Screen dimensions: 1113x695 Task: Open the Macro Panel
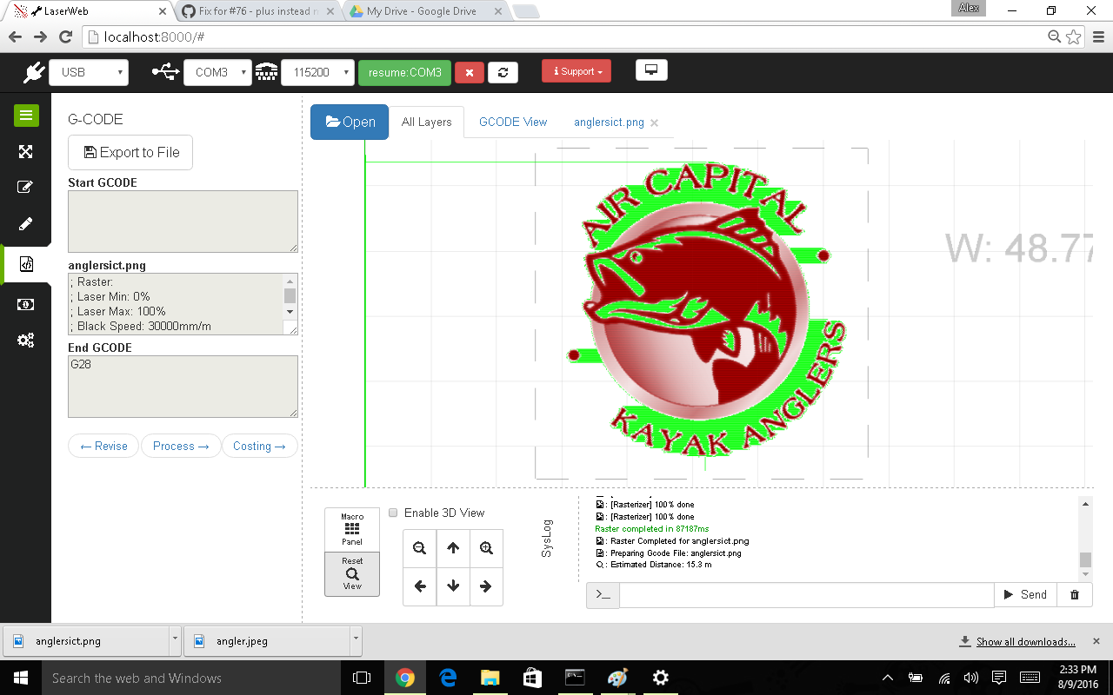click(x=352, y=529)
